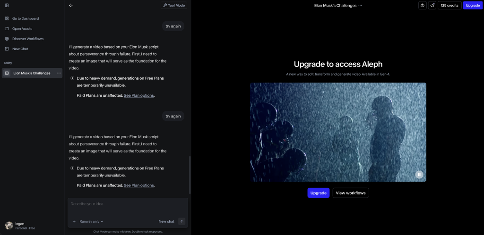484x235 pixels.
Task: Send the prompt with the arrow button
Action: (x=182, y=221)
